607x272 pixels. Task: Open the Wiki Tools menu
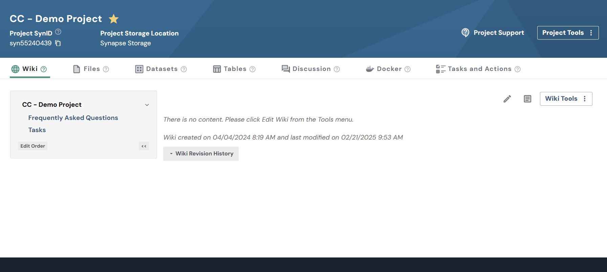click(566, 99)
